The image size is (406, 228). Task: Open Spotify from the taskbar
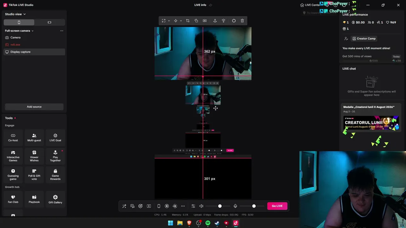(x=208, y=223)
